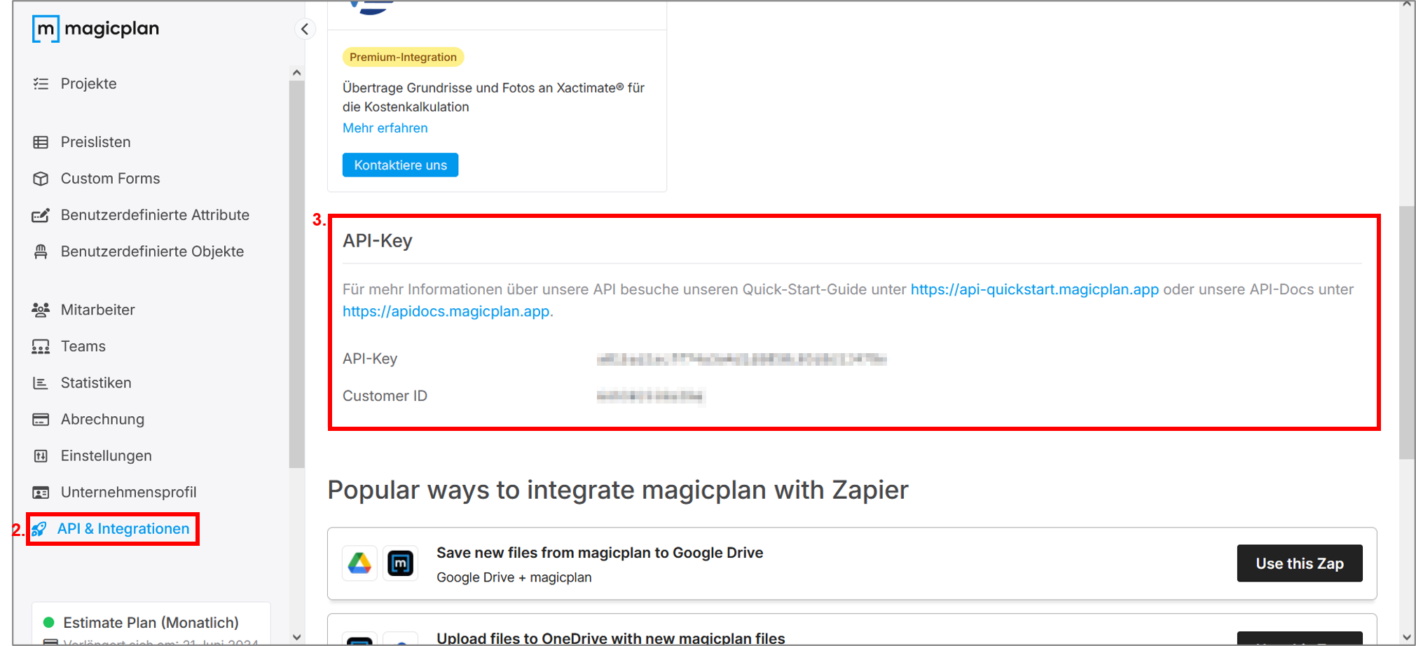The image size is (1416, 646).
Task: Collapse the sidebar with the chevron
Action: (x=305, y=29)
